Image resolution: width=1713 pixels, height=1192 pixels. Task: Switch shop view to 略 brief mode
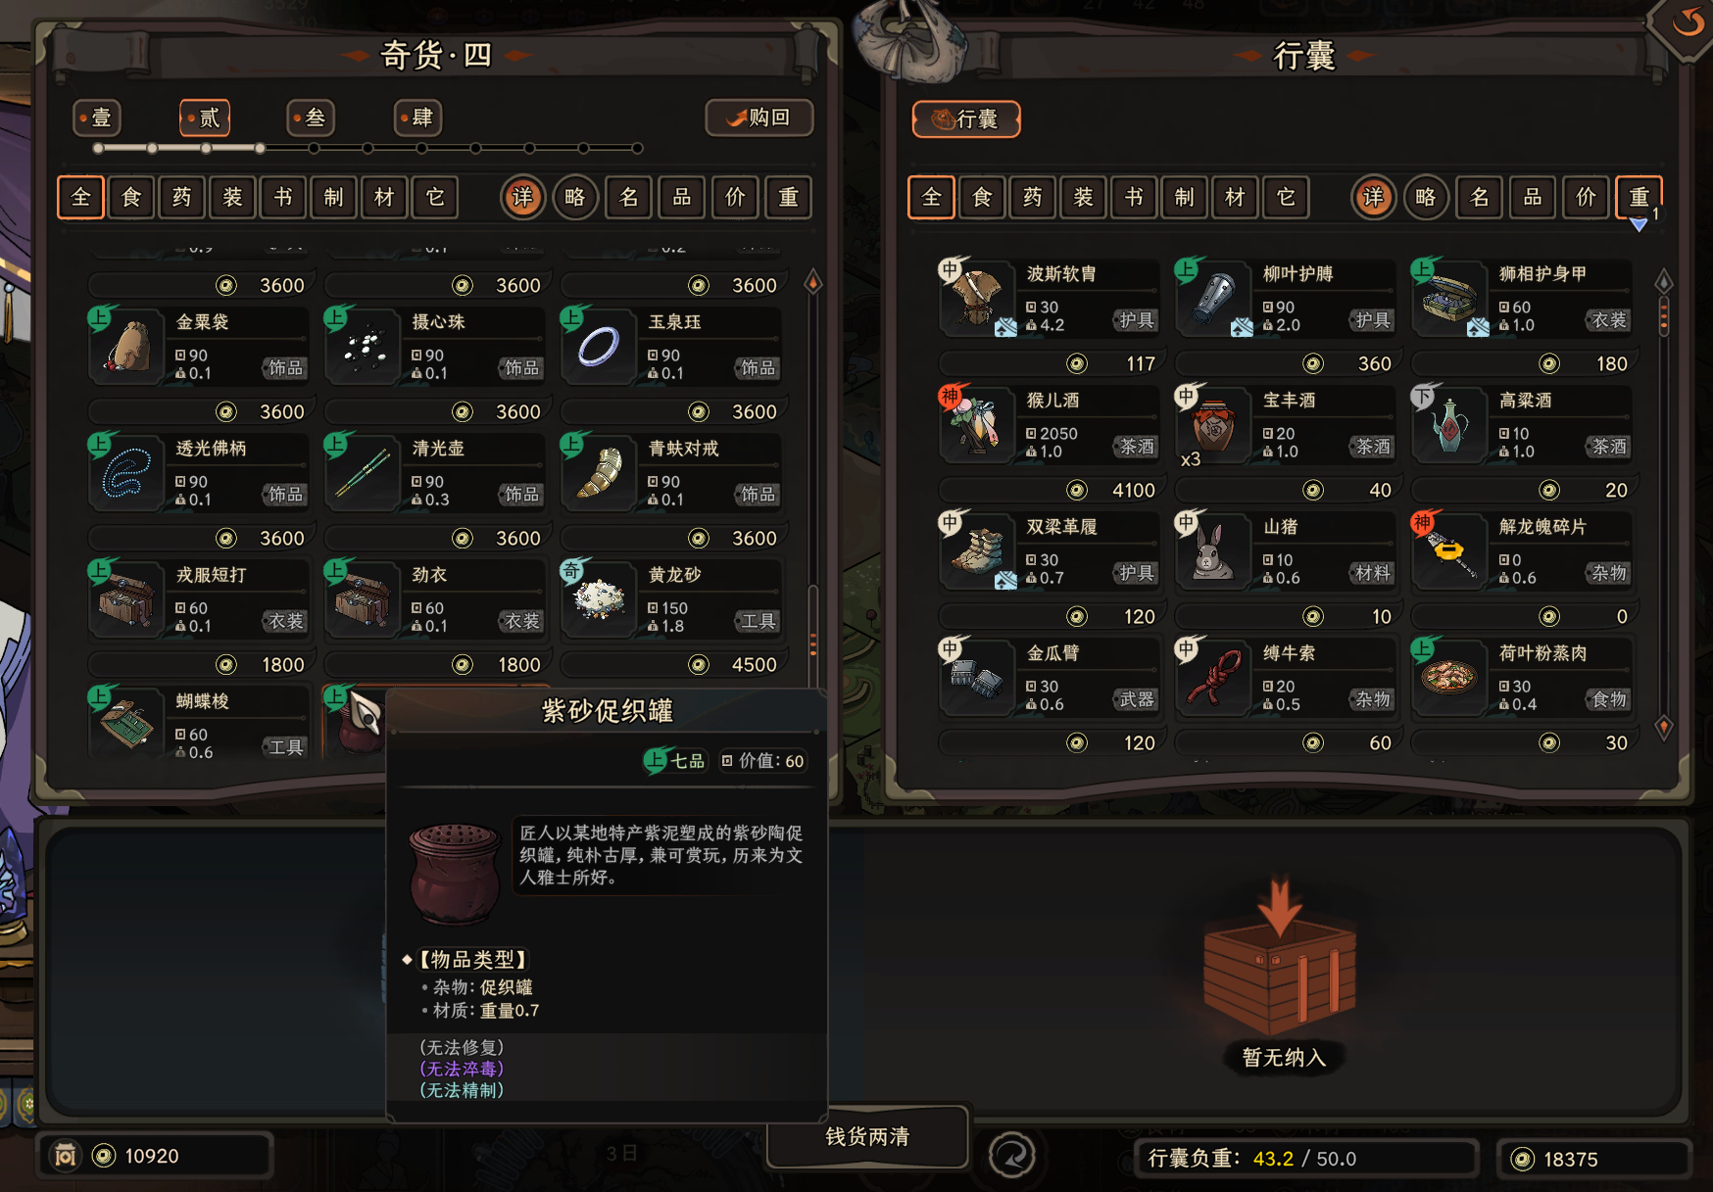(x=575, y=198)
